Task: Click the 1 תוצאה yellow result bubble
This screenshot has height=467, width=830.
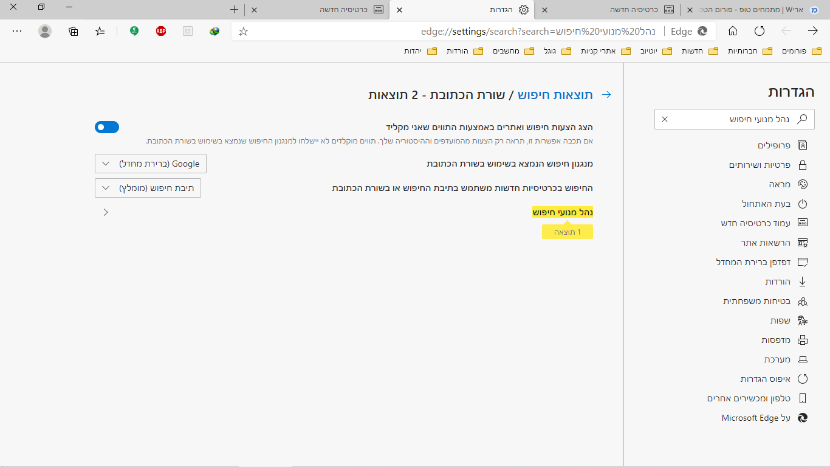Action: [x=568, y=232]
